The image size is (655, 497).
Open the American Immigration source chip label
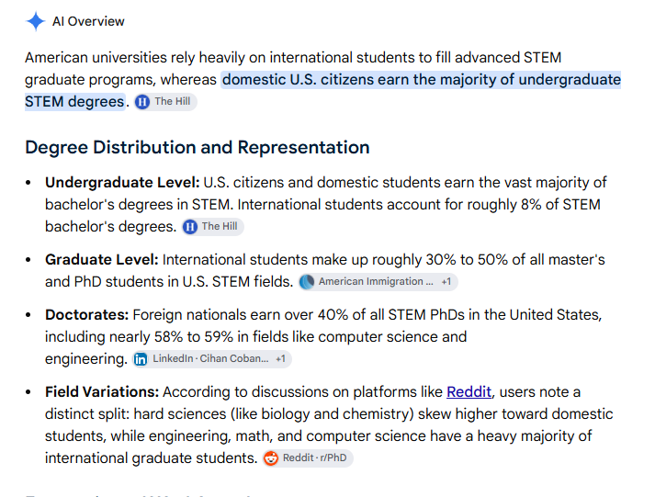tap(376, 281)
